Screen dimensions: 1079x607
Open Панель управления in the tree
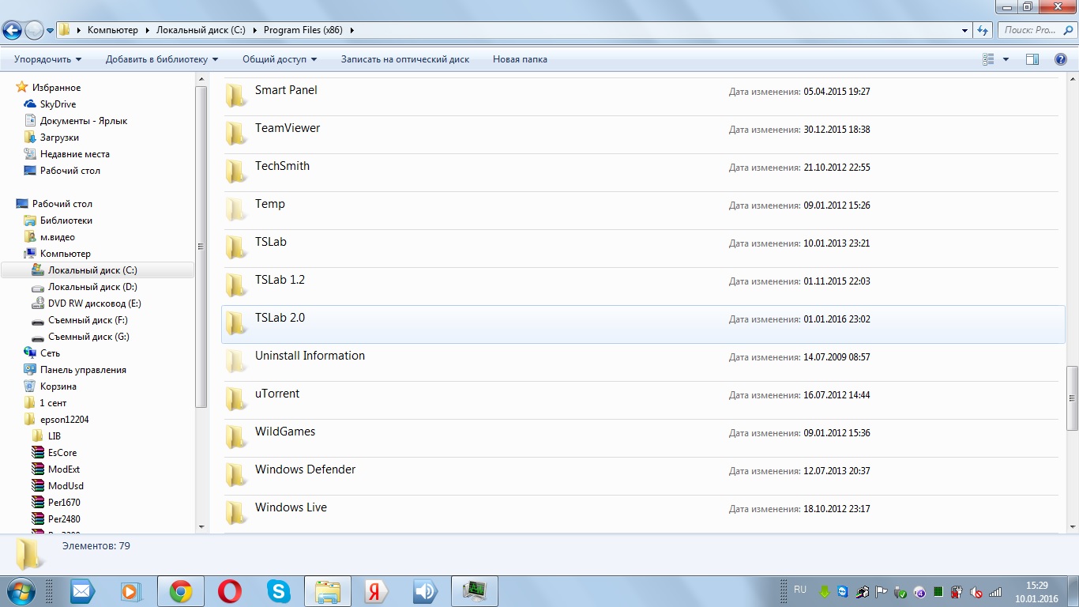83,370
